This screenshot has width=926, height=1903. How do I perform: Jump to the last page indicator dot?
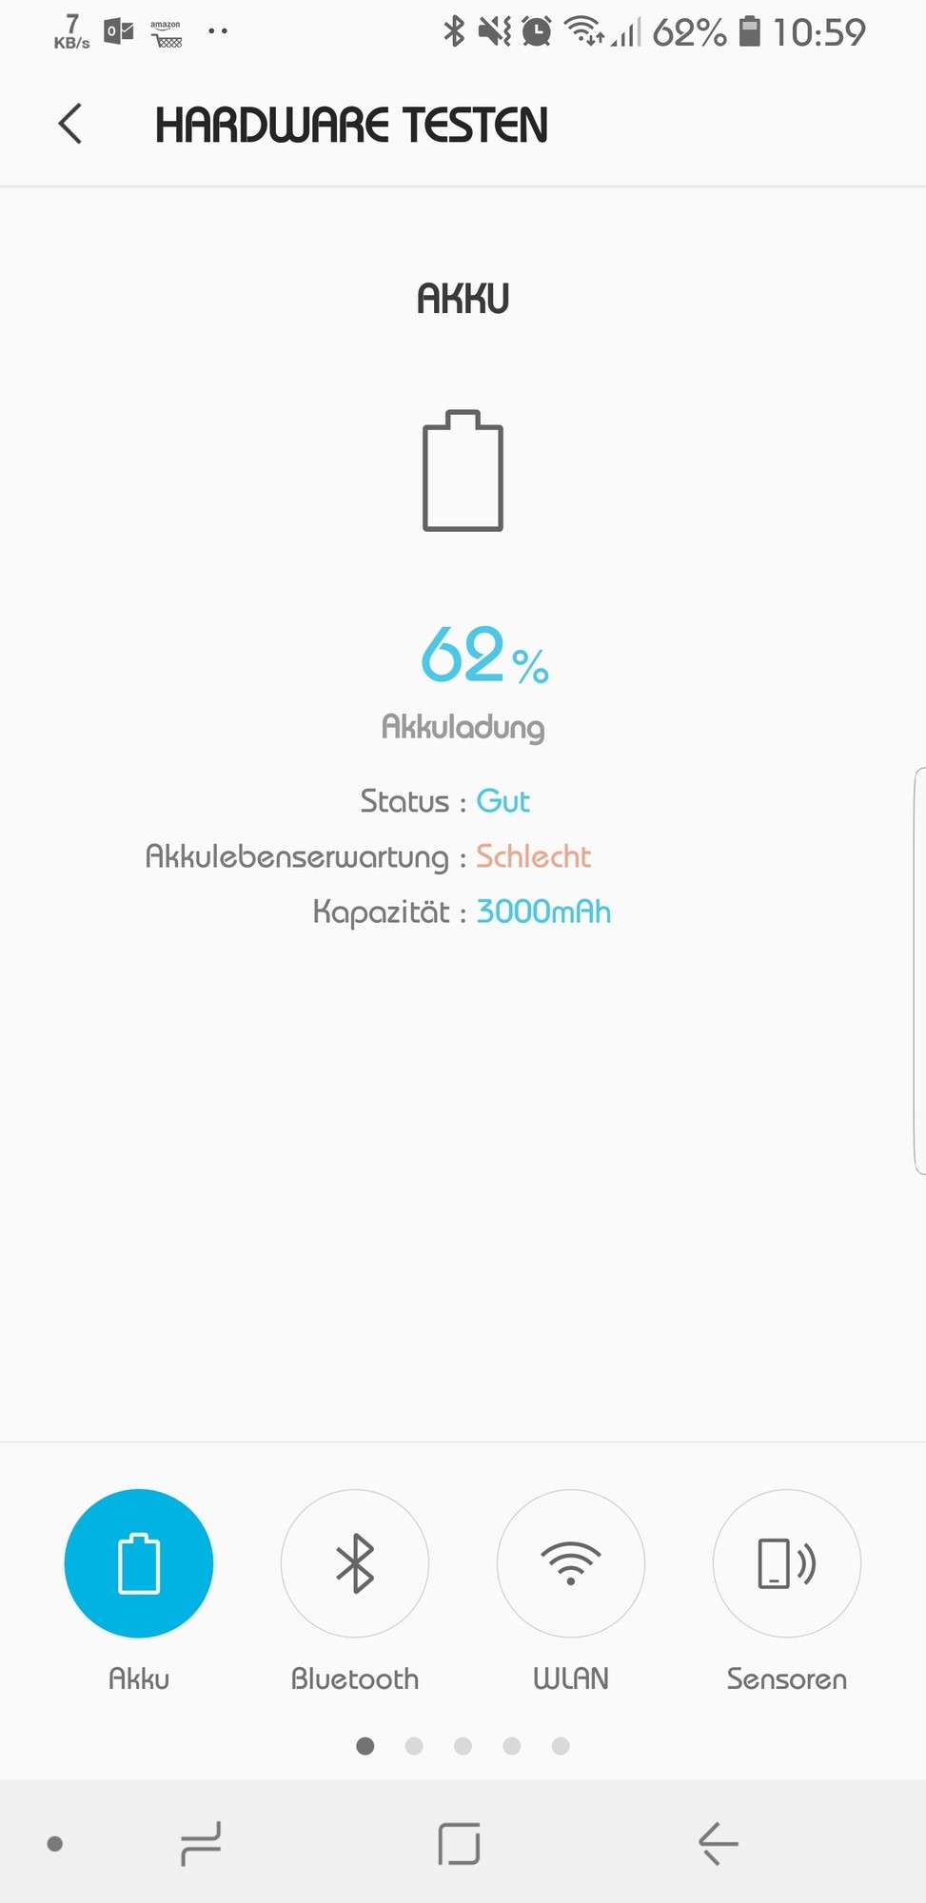click(x=561, y=1746)
